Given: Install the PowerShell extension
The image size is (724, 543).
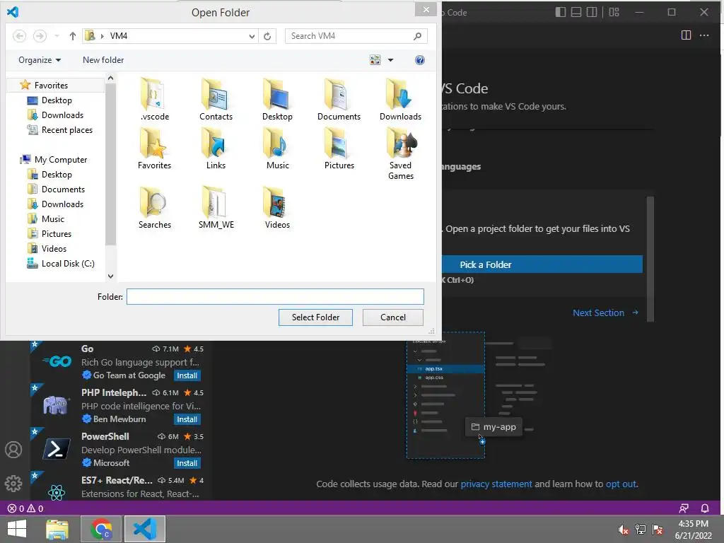Looking at the screenshot, I should pyautogui.click(x=187, y=463).
